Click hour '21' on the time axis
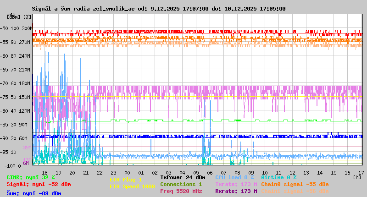This screenshot has width=367, height=197. (86, 173)
